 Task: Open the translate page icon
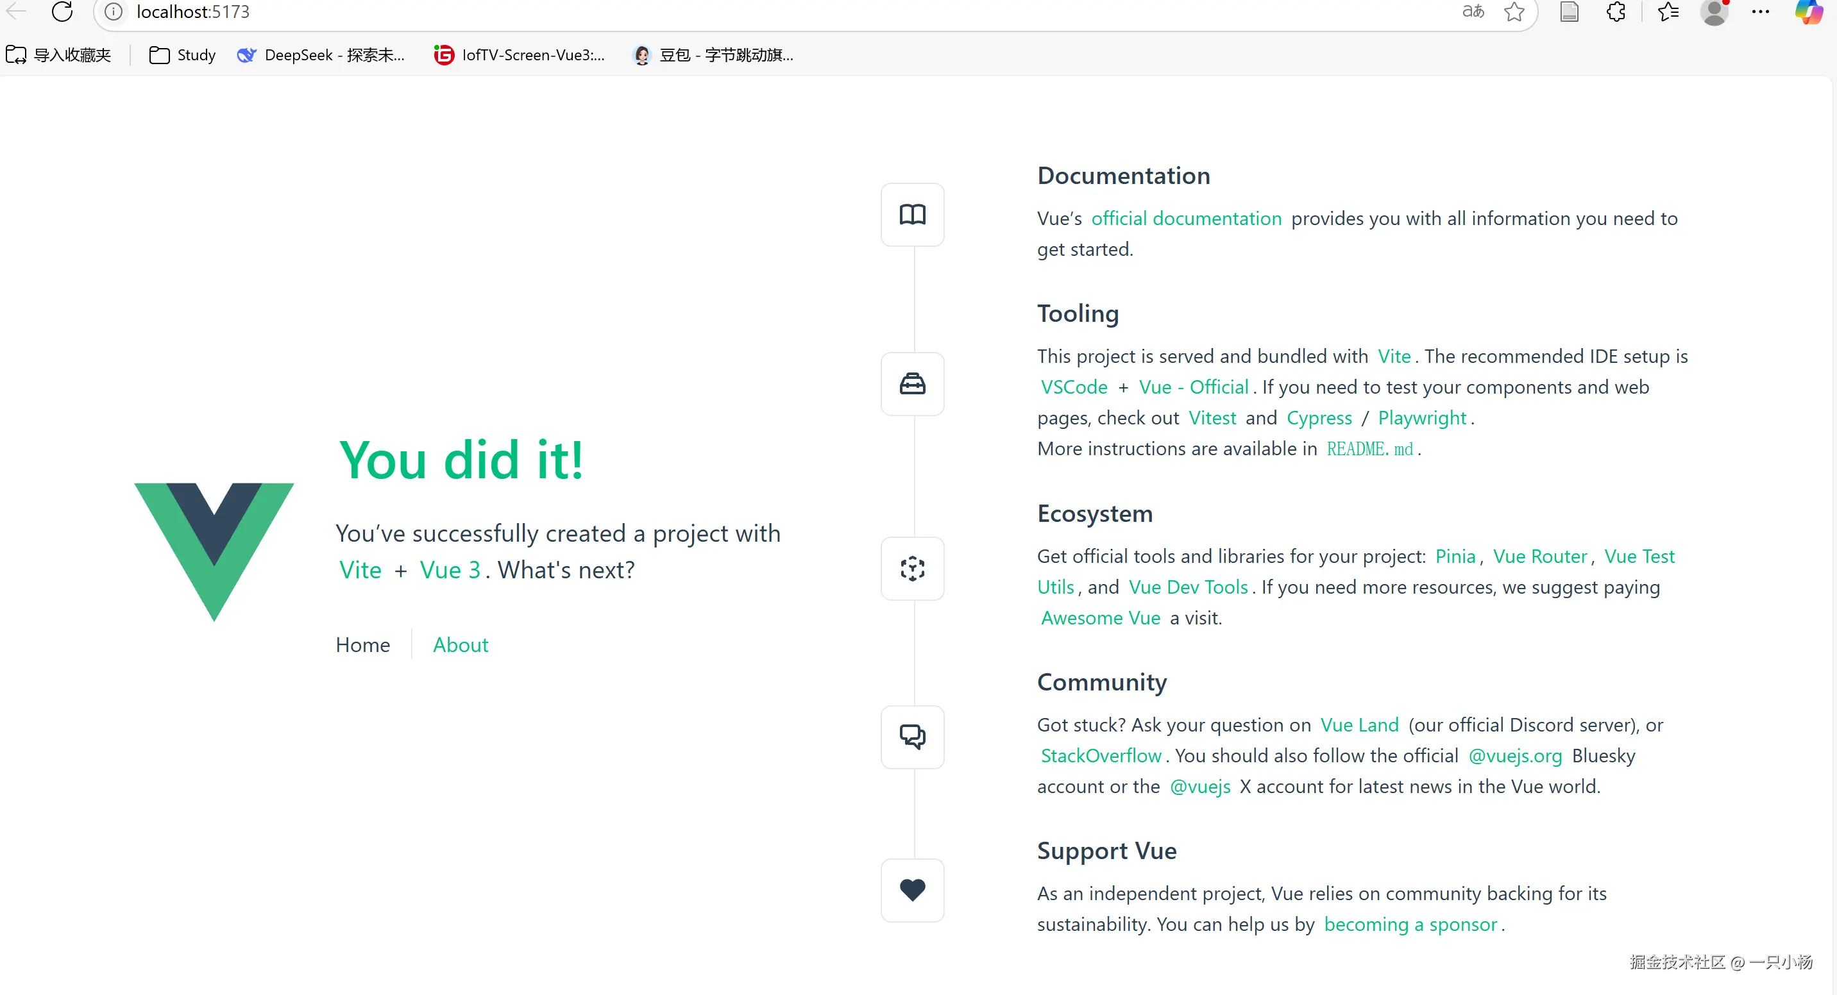tap(1473, 12)
